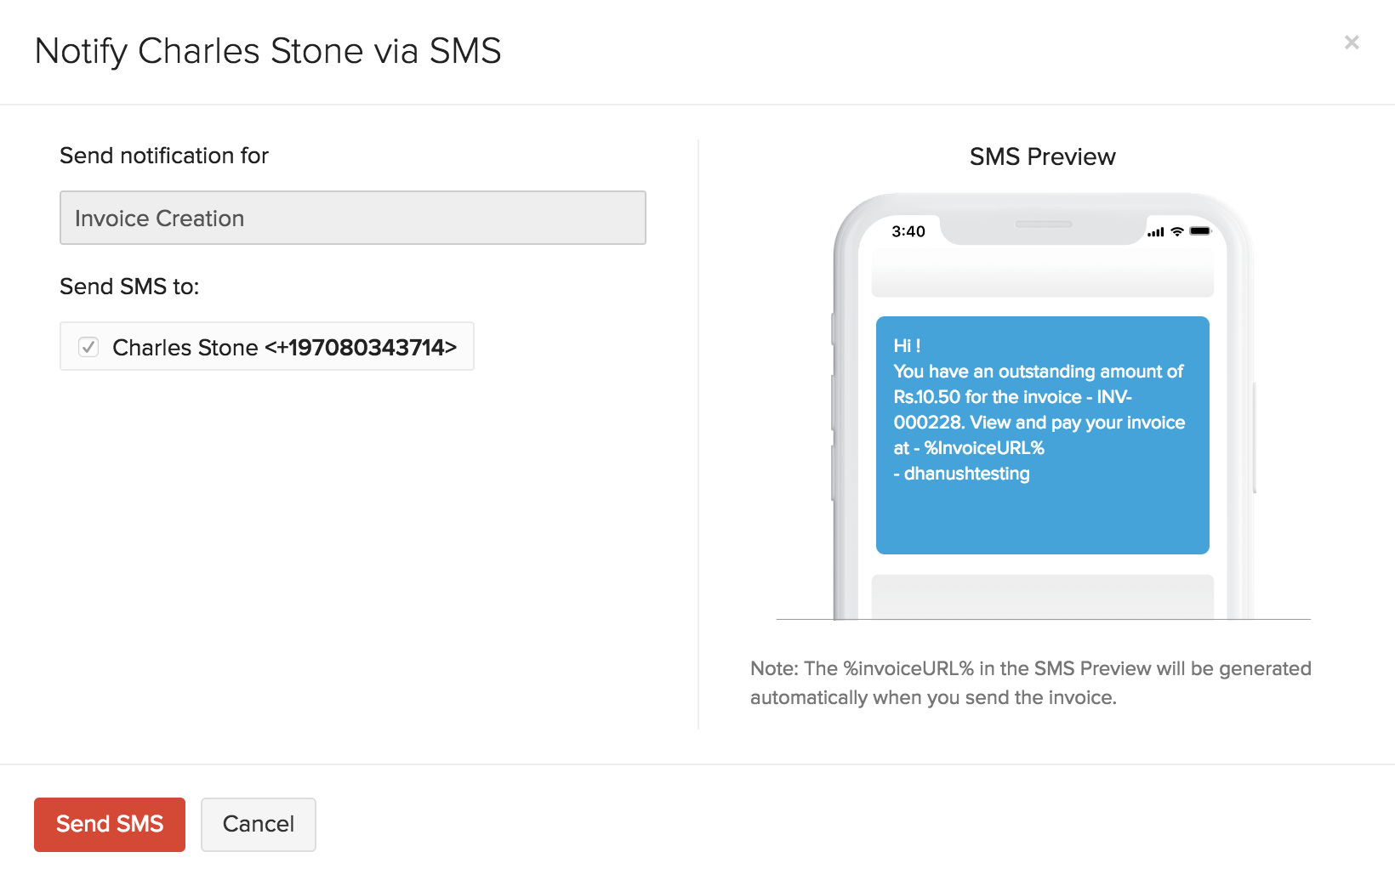Click the Notify Charles Stone via SMS title
1395x886 pixels.
click(266, 51)
